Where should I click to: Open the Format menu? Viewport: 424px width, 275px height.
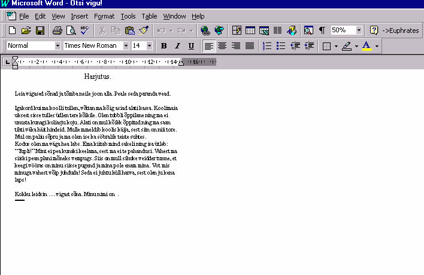[104, 16]
